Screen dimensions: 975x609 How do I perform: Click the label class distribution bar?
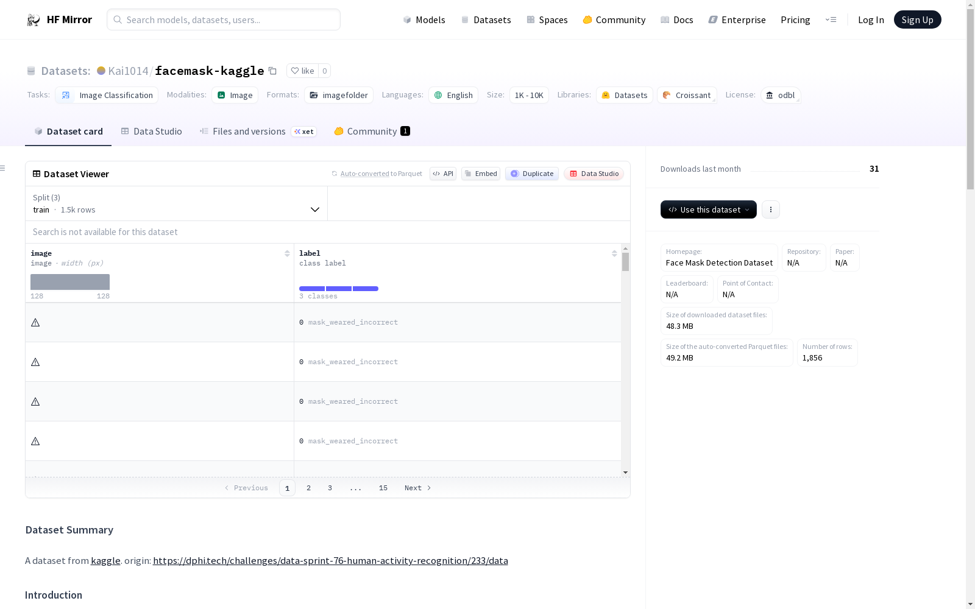(x=339, y=289)
